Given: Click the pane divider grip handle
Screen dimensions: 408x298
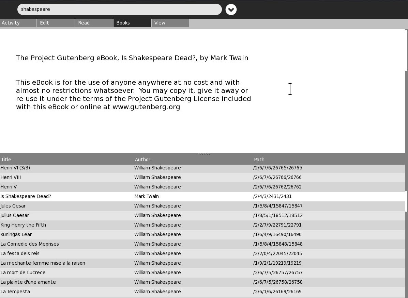Looking at the screenshot, I should coord(204,154).
